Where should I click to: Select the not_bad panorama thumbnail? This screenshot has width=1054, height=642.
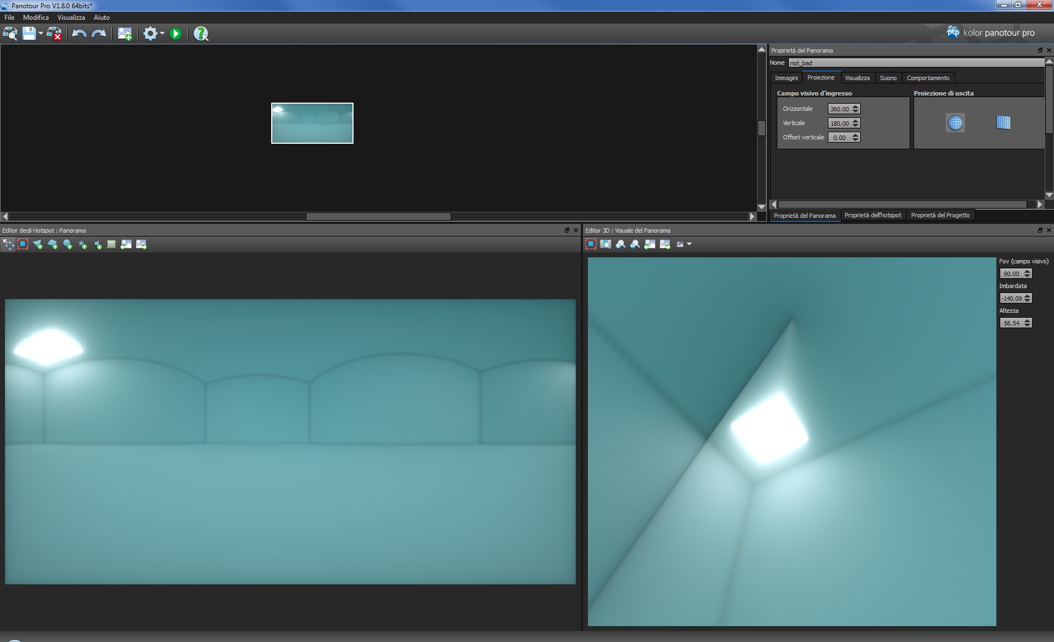click(312, 123)
